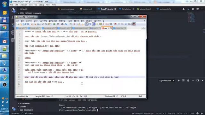Screen dimensions: 205x115
Task: Click the master branch in VS Code status bar
Action: (x=15, y=114)
